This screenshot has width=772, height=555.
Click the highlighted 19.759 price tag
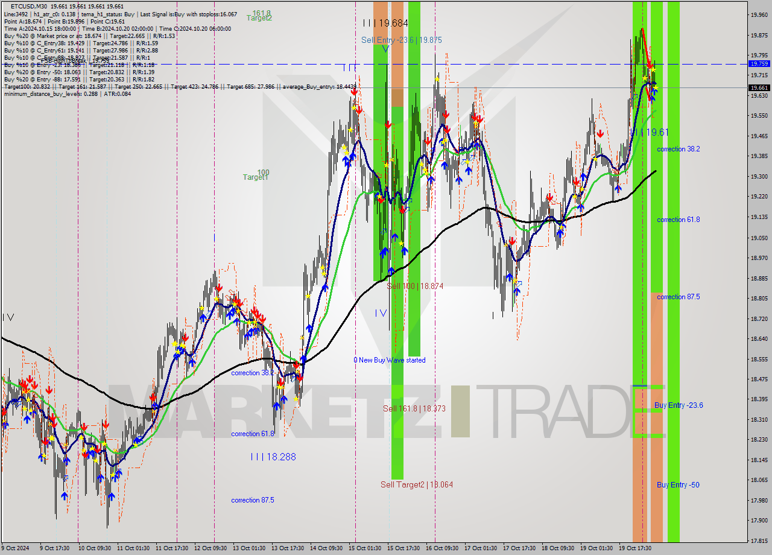tap(759, 63)
